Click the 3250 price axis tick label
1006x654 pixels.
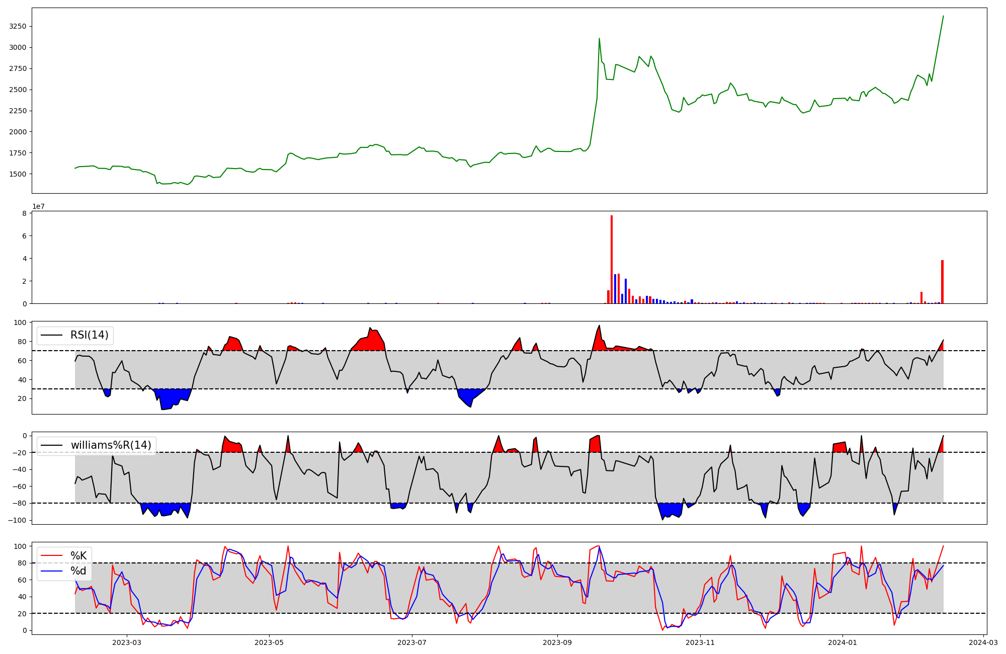point(18,26)
